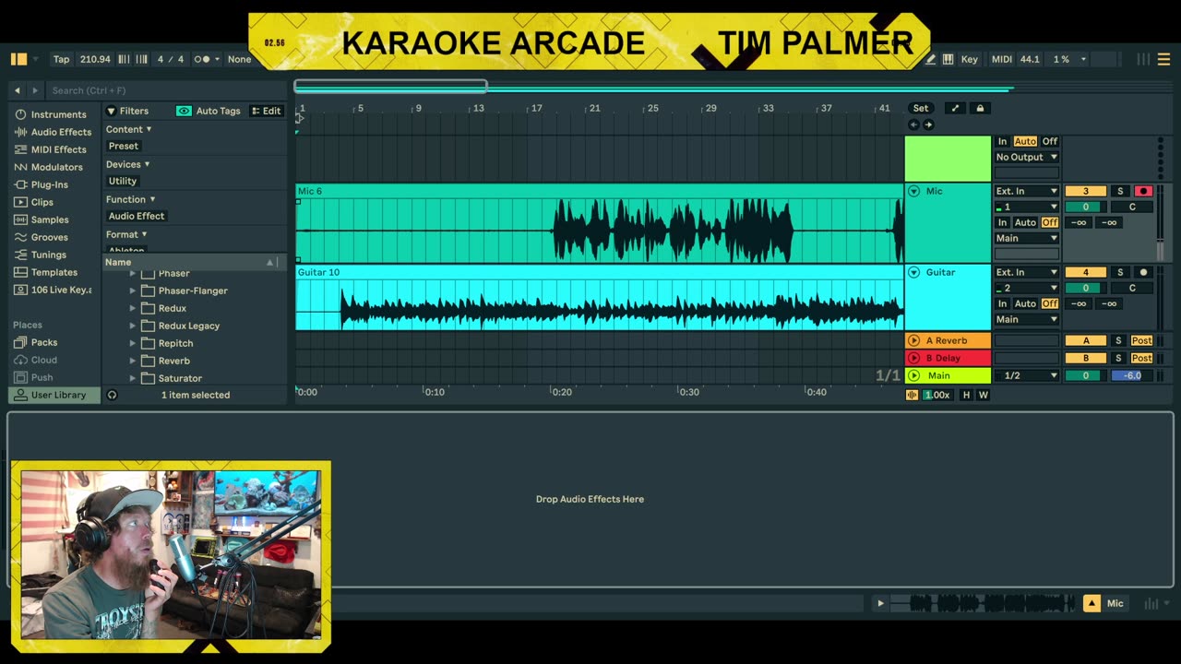Screen dimensions: 1181x664
Task: Open the 106 Live Key collection
Action: tap(54, 290)
